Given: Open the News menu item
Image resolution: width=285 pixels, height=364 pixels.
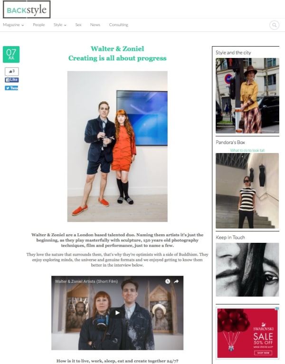Looking at the screenshot, I should (x=95, y=25).
